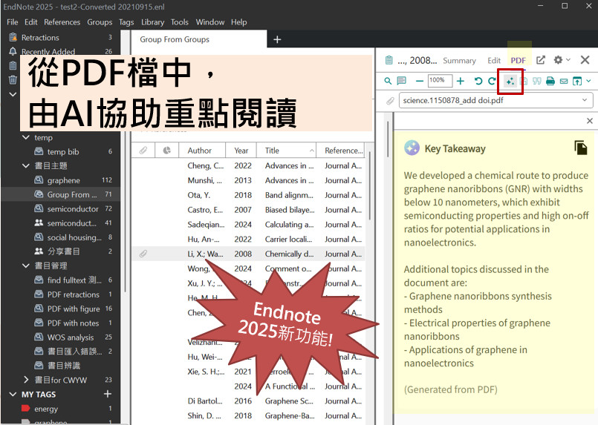598x425 pixels.
Task: Open the PDF with figure group
Action: click(x=74, y=309)
